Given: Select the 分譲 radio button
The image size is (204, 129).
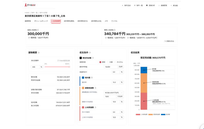Looking at the screenshot, I should [x=108, y=62].
